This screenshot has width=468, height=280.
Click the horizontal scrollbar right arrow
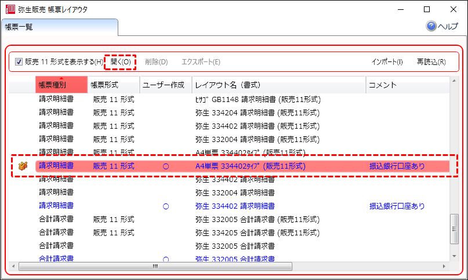444,266
